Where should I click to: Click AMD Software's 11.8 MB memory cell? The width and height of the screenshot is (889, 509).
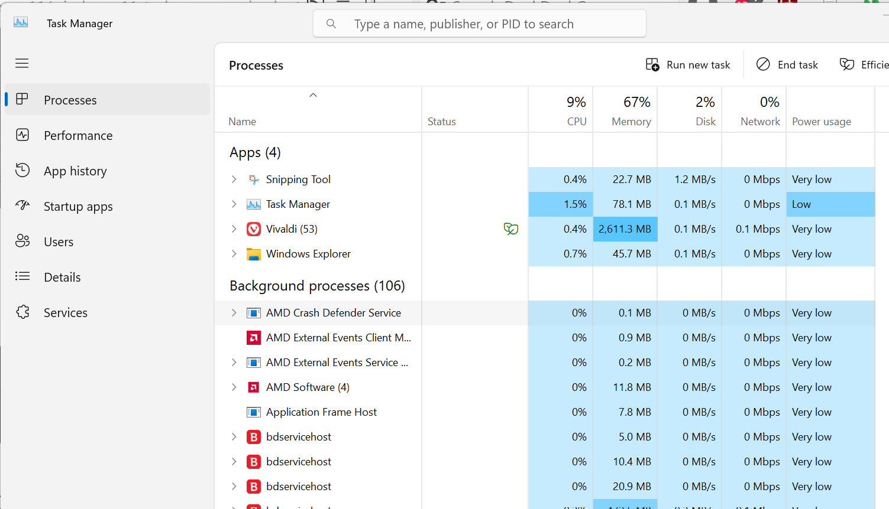[x=625, y=387]
